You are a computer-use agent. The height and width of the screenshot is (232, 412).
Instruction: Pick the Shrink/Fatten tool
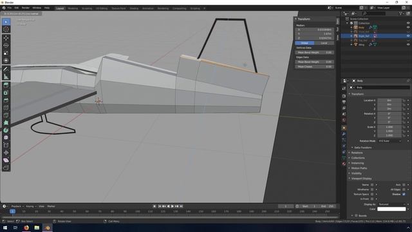(6, 153)
